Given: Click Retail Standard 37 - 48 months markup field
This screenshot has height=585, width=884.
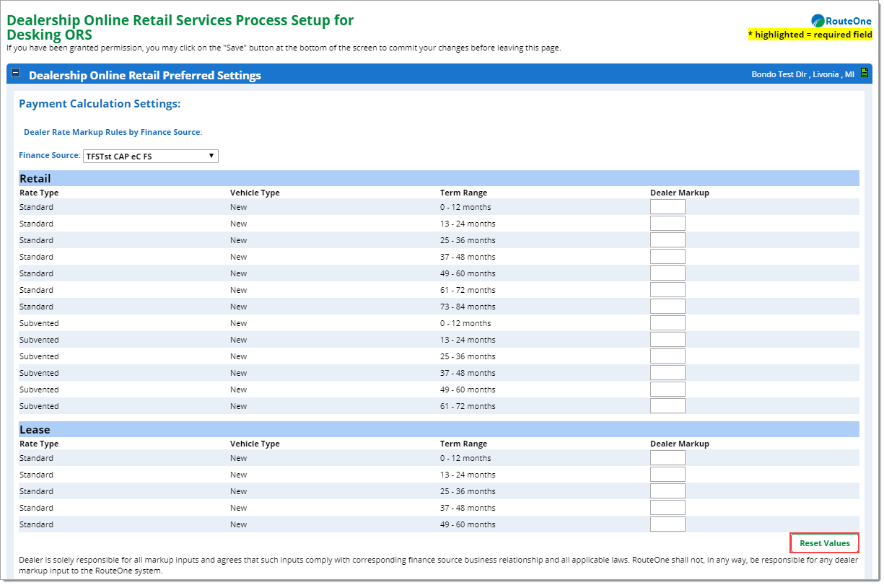Looking at the screenshot, I should tap(668, 257).
